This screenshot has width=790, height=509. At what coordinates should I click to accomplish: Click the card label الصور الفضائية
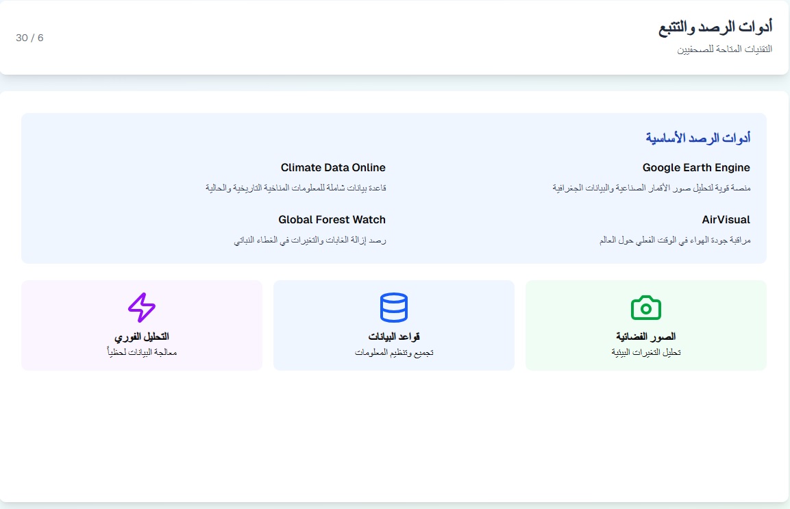646,336
